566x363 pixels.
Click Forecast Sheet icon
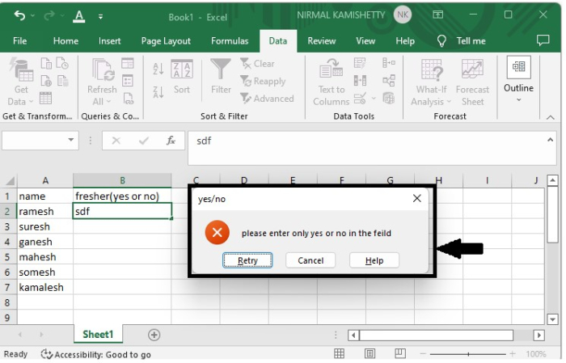[472, 82]
